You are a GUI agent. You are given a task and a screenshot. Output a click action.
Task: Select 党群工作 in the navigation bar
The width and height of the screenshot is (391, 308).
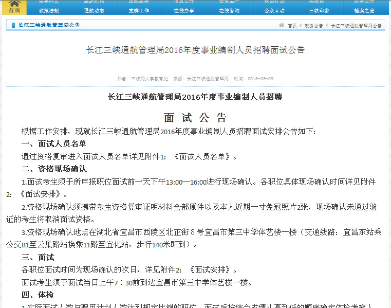[x=139, y=11]
